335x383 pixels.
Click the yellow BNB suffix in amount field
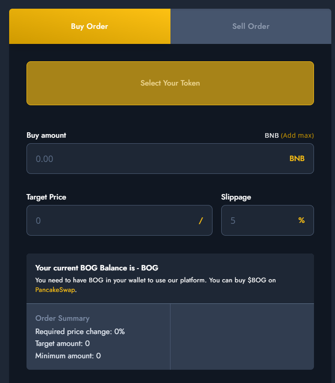pos(297,158)
